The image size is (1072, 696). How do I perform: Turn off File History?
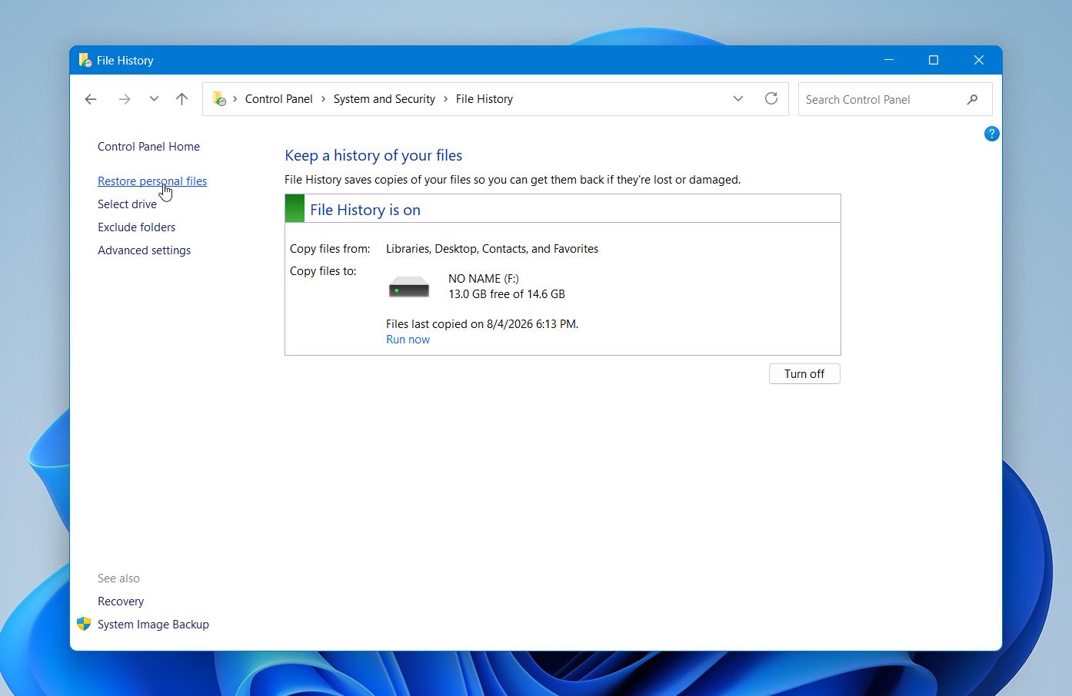click(804, 374)
